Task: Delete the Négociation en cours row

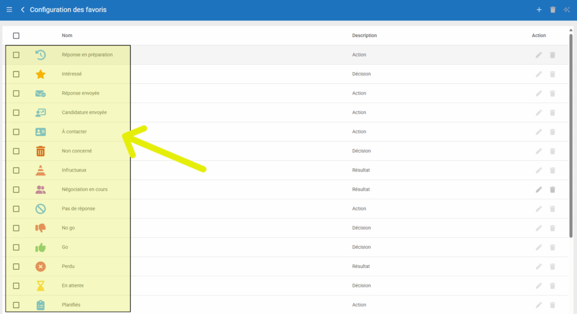Action: pos(552,190)
